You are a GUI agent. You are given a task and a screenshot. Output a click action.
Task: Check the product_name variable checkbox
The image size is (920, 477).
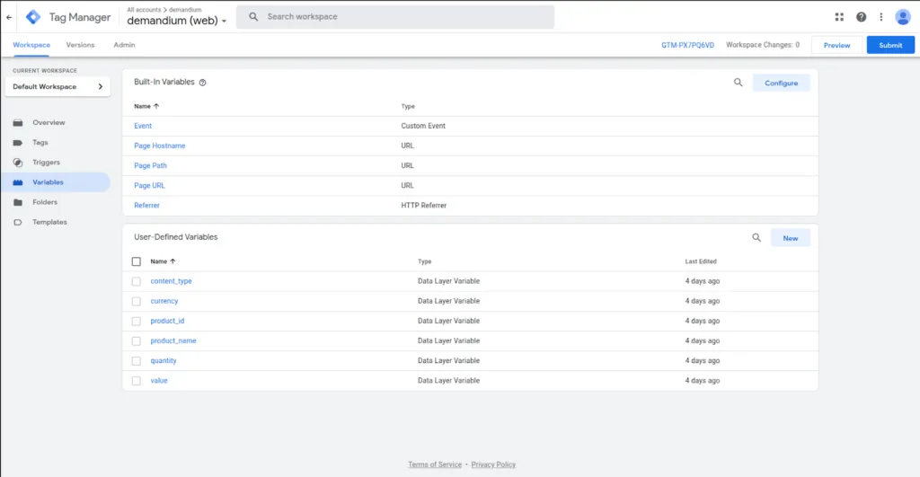pos(137,340)
